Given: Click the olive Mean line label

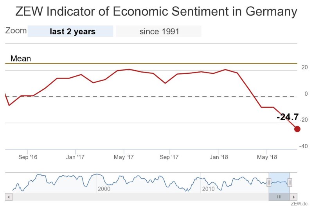Looking at the screenshot, I should coord(20,59).
